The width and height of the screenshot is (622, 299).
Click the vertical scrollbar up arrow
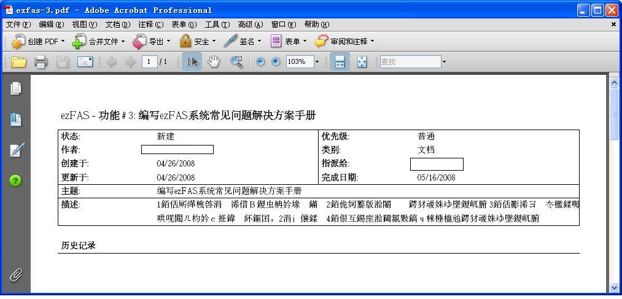pos(614,82)
